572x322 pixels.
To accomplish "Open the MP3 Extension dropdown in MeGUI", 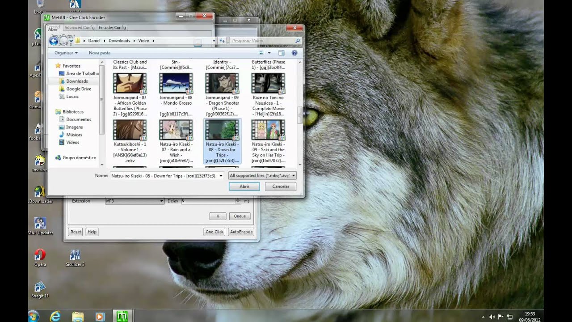I will click(x=135, y=201).
